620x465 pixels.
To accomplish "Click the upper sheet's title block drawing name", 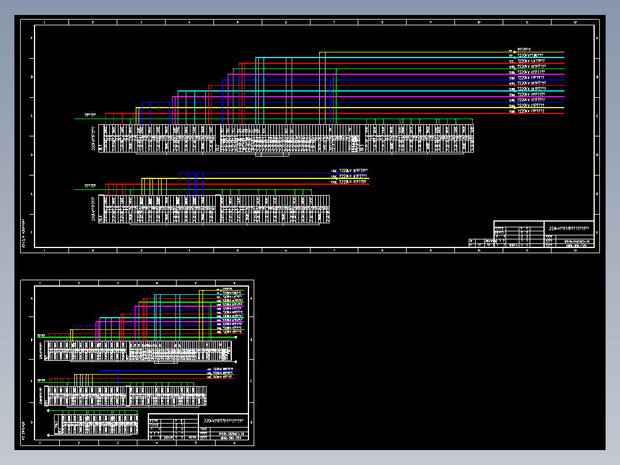I will coord(569,228).
